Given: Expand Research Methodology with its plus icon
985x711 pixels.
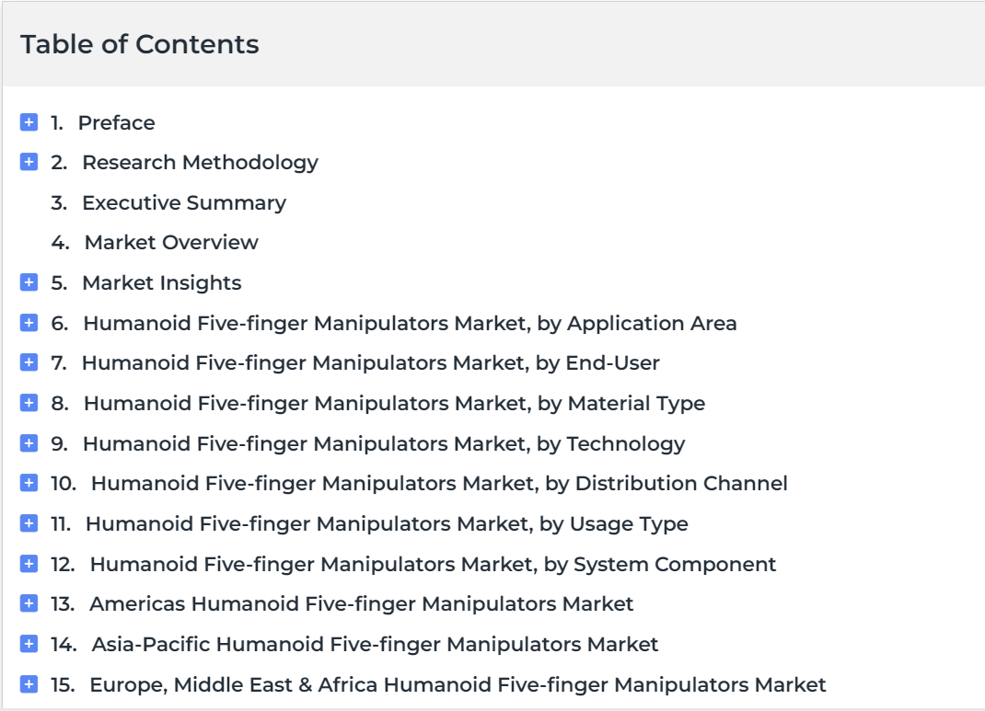Looking at the screenshot, I should pos(29,162).
